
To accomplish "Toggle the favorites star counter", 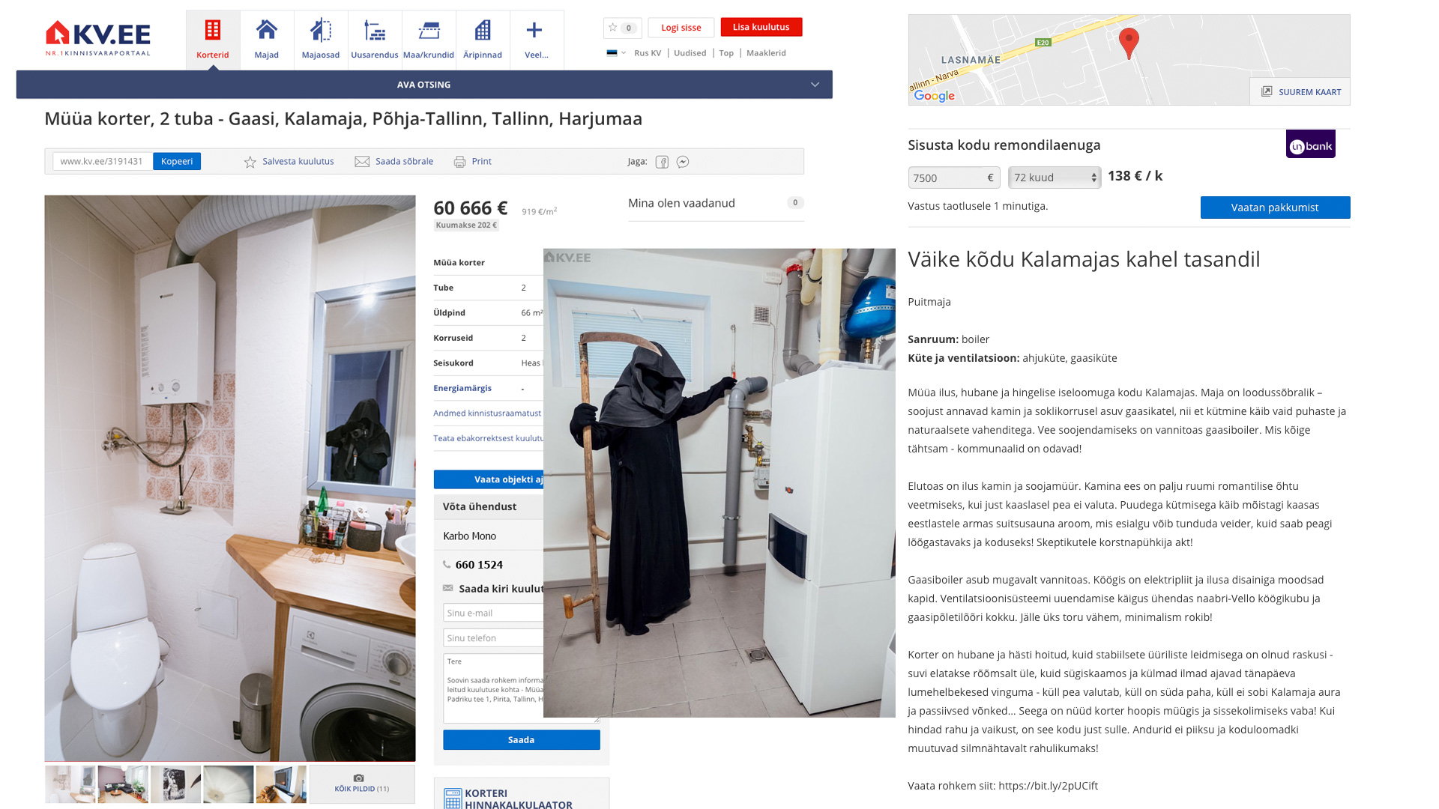I will click(x=622, y=28).
